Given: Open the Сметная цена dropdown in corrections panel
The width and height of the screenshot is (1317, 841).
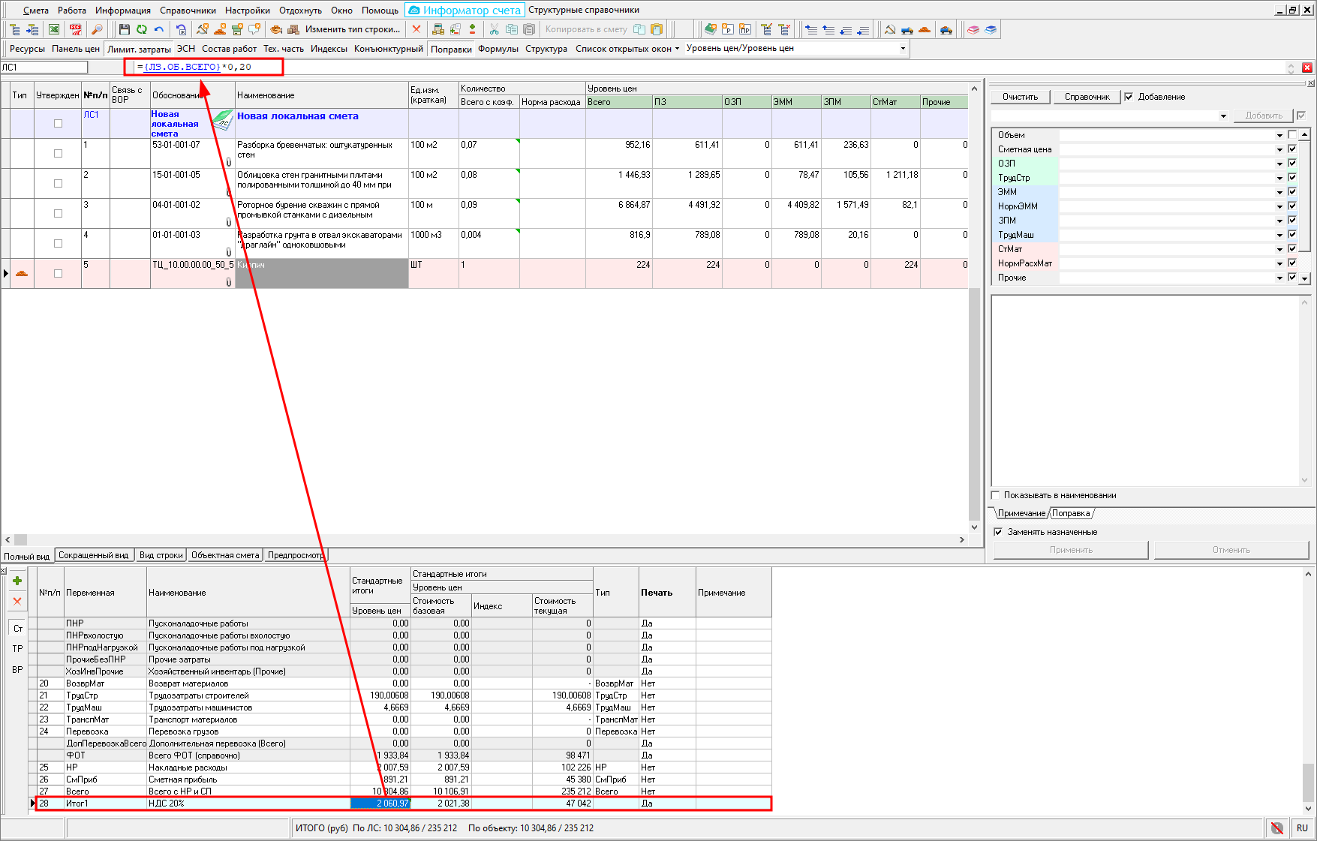Looking at the screenshot, I should (x=1279, y=149).
